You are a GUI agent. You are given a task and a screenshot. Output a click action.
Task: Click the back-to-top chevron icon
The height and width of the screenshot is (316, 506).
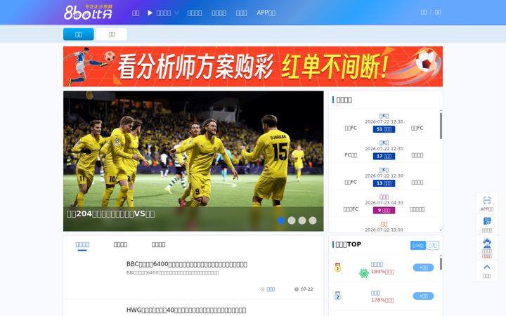coord(487,267)
